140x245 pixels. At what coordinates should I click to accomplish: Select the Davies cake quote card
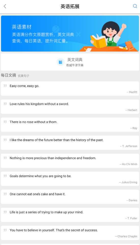tap(70, 197)
